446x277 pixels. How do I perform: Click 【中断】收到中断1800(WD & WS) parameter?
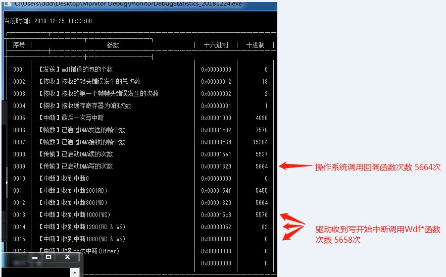coord(82,239)
